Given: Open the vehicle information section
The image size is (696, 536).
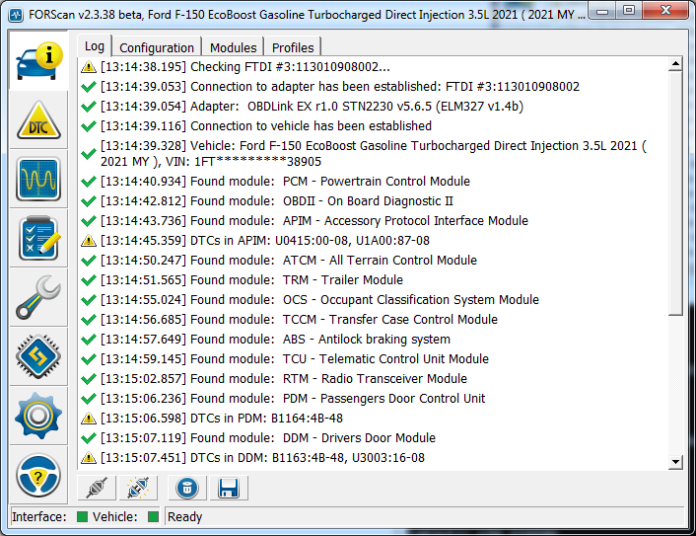Looking at the screenshot, I should 38,62.
